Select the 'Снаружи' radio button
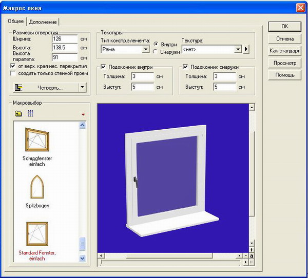Viewport: 308px width, 278px height. pyautogui.click(x=156, y=52)
